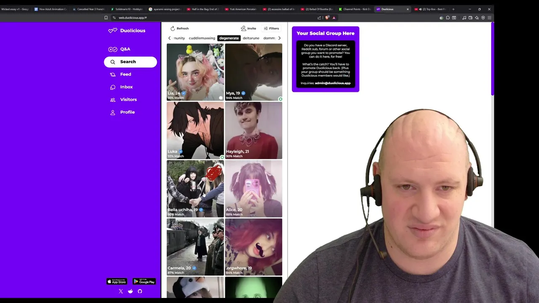Click the Download on the App Store badge
The image size is (539, 303).
117,282
